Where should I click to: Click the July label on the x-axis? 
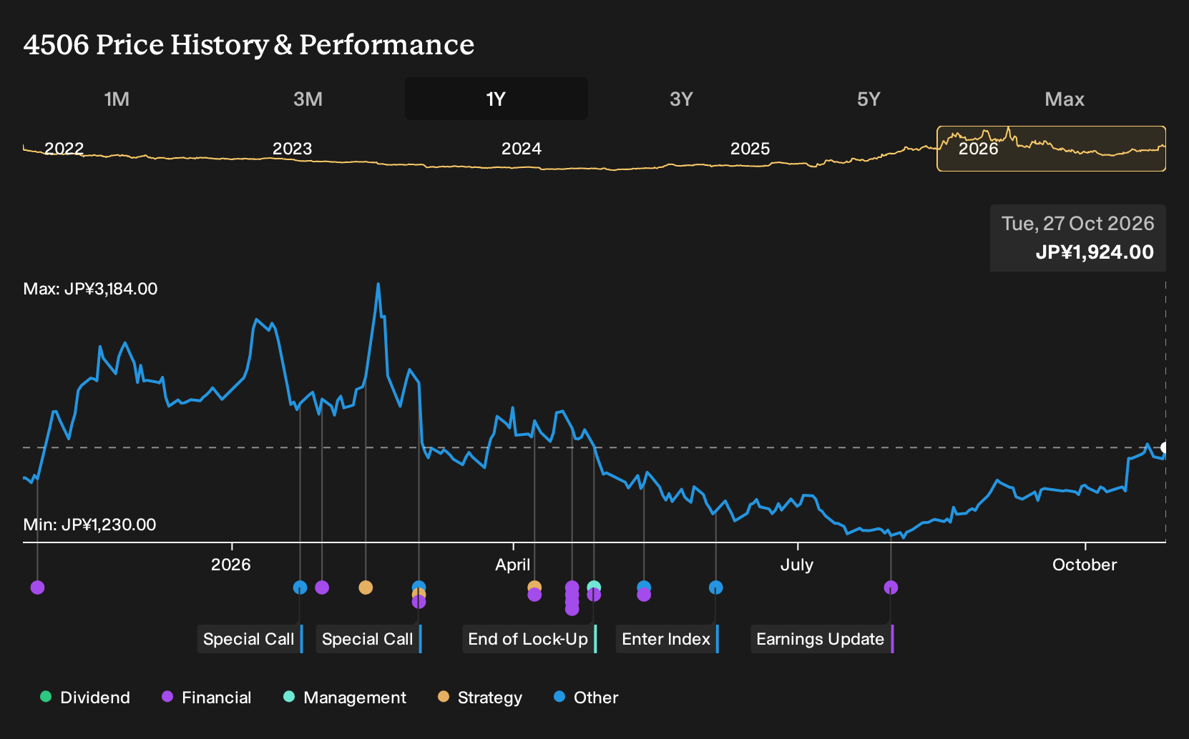[797, 565]
